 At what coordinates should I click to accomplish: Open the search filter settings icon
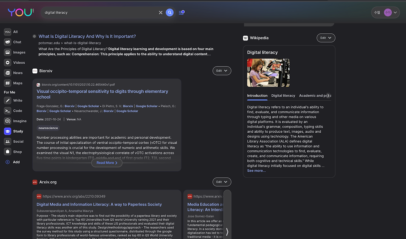pyautogui.click(x=181, y=13)
